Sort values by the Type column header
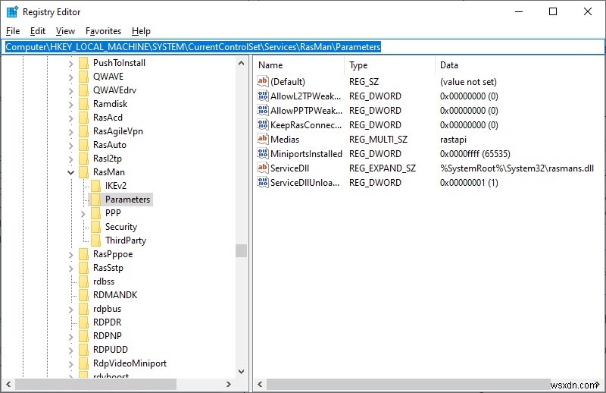Screen dimensions: 606x393 (x=389, y=65)
